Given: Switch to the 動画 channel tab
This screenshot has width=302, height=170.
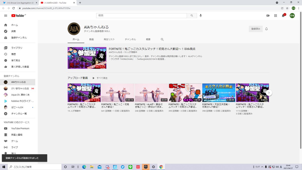Looking at the screenshot, I should (91, 40).
